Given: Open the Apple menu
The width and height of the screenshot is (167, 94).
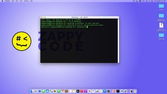Looking at the screenshot, I should [x=2, y=1].
